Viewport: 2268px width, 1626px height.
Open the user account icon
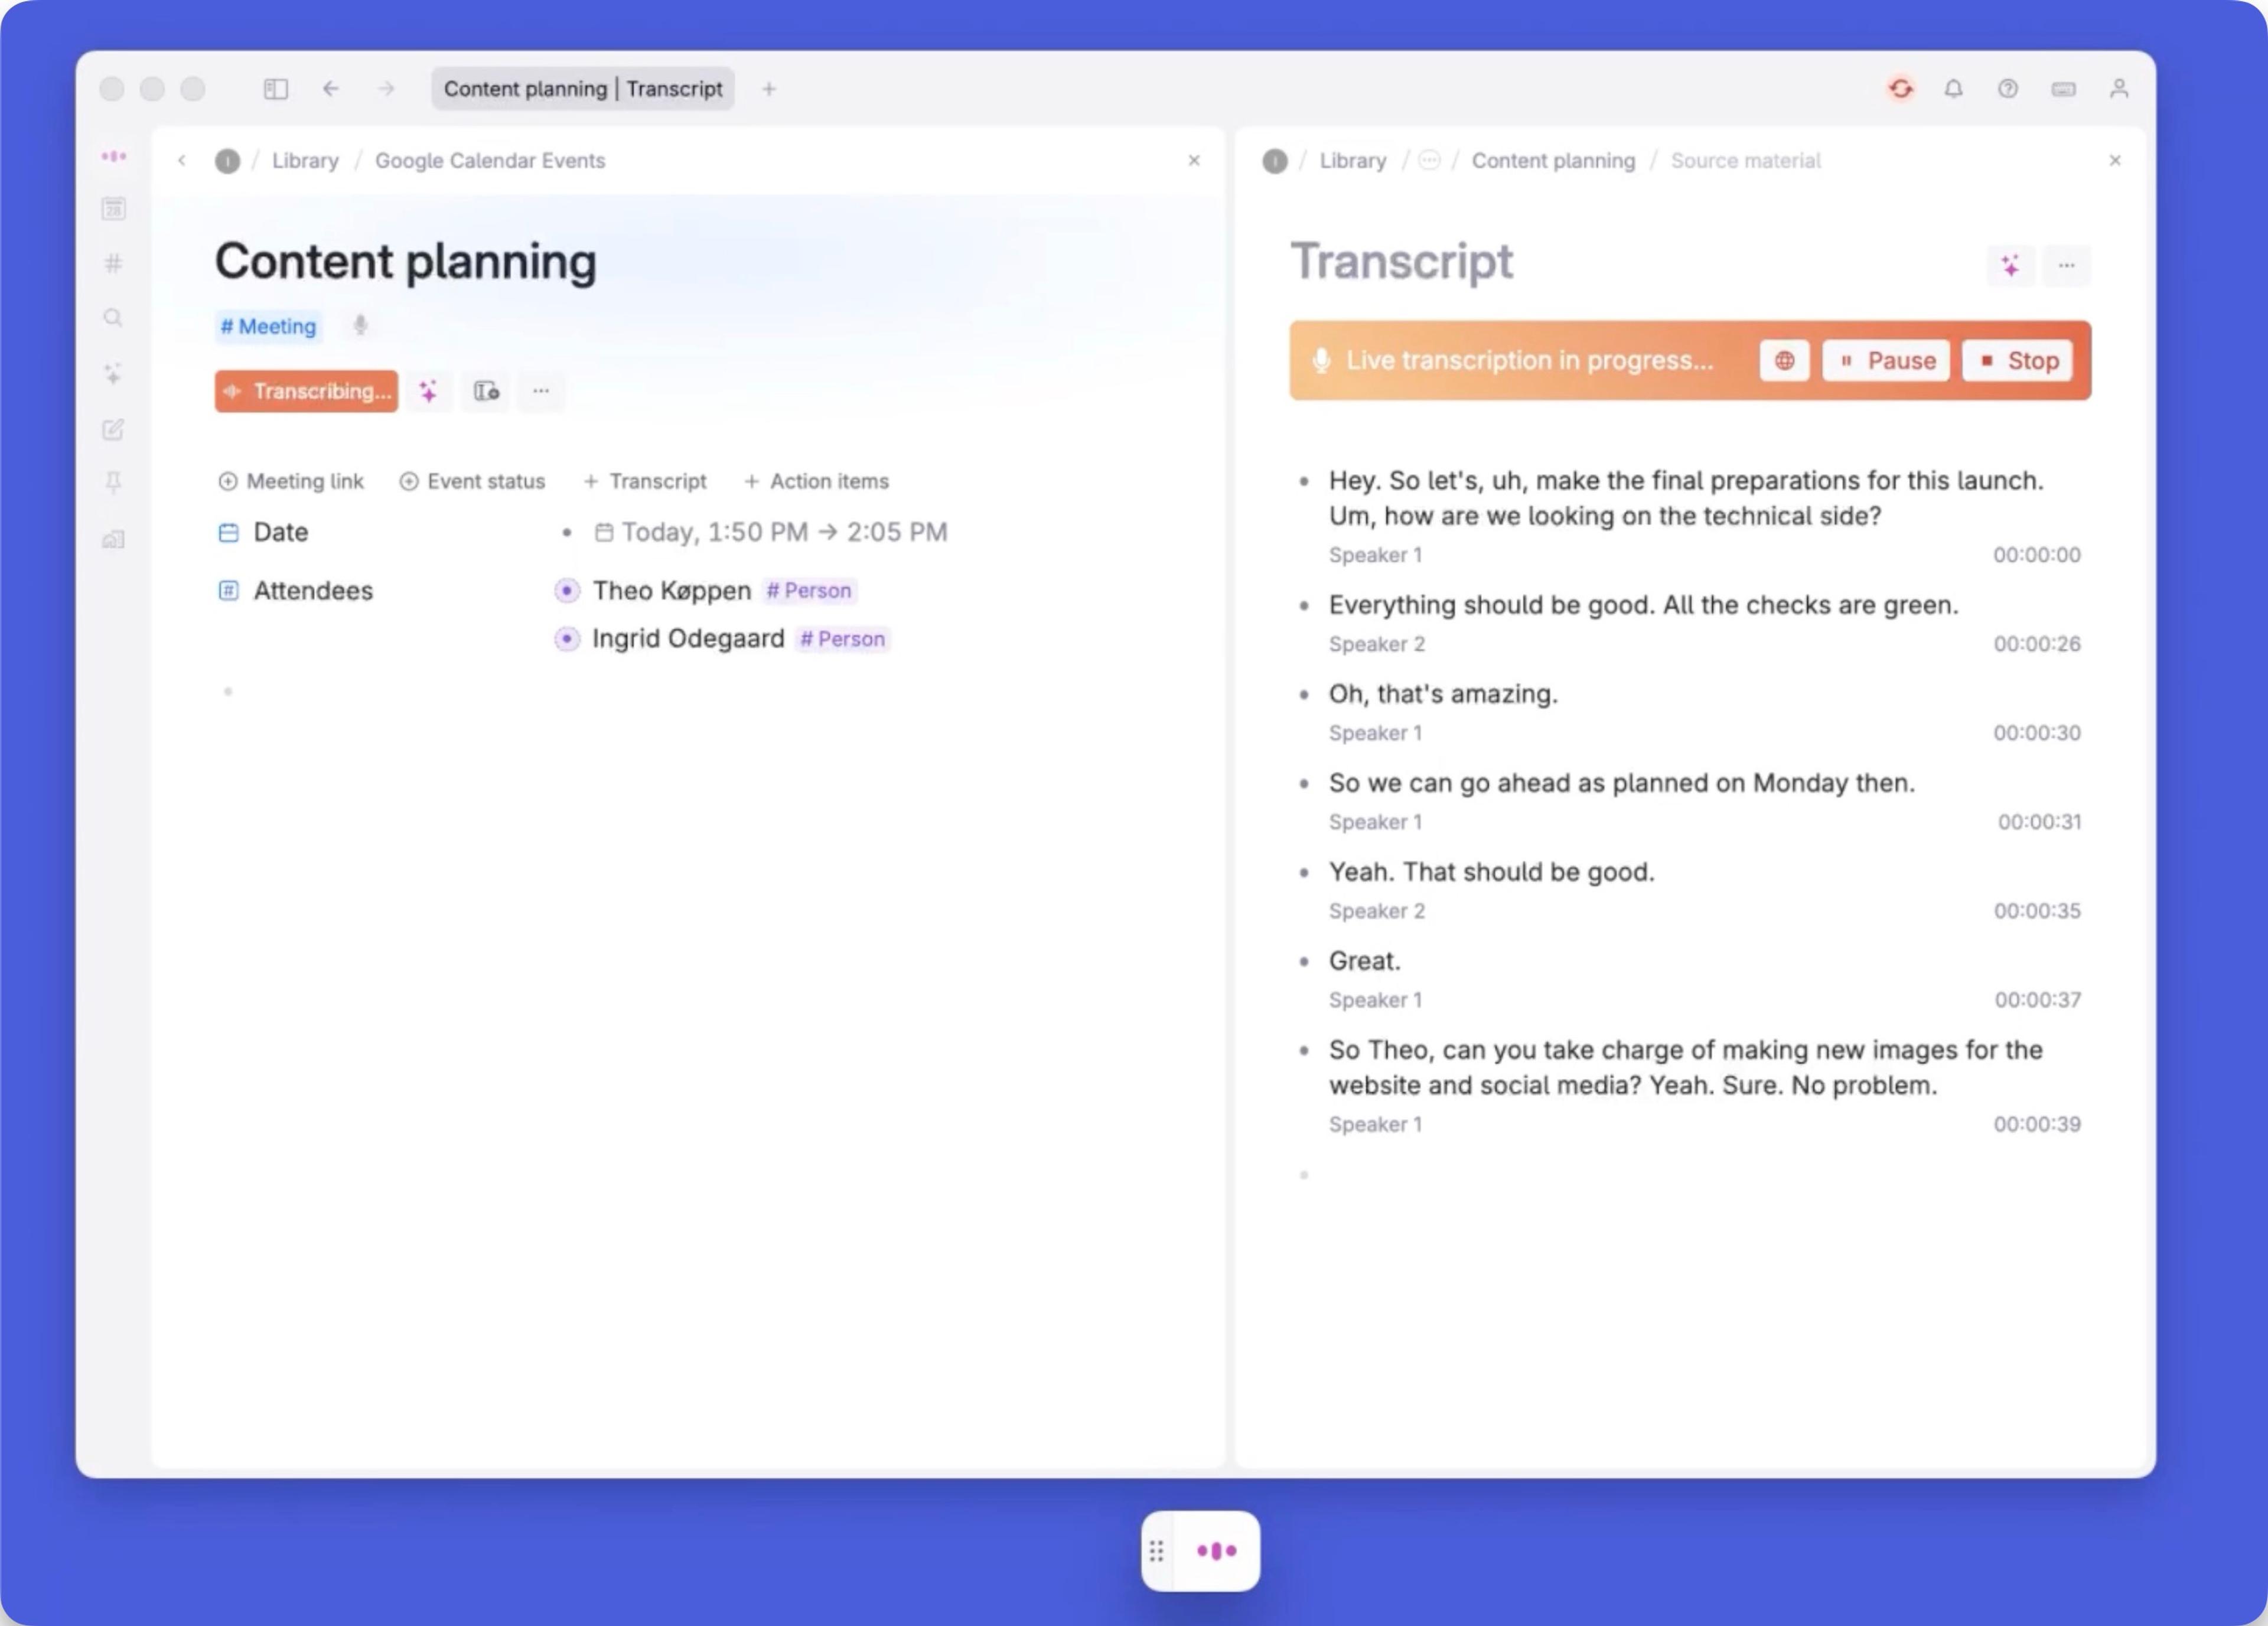click(2118, 89)
